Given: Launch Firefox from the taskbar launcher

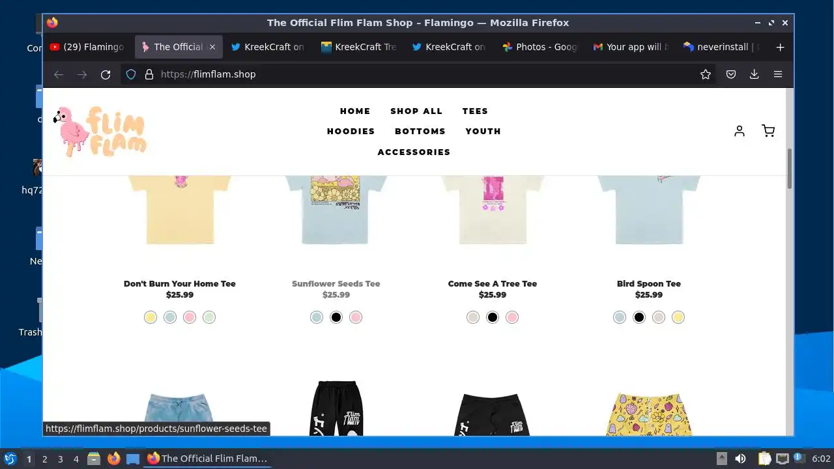Looking at the screenshot, I should point(113,459).
